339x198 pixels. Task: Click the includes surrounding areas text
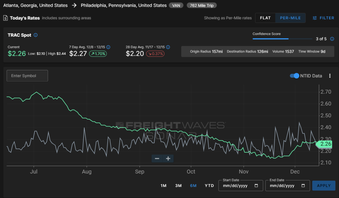pos(67,18)
